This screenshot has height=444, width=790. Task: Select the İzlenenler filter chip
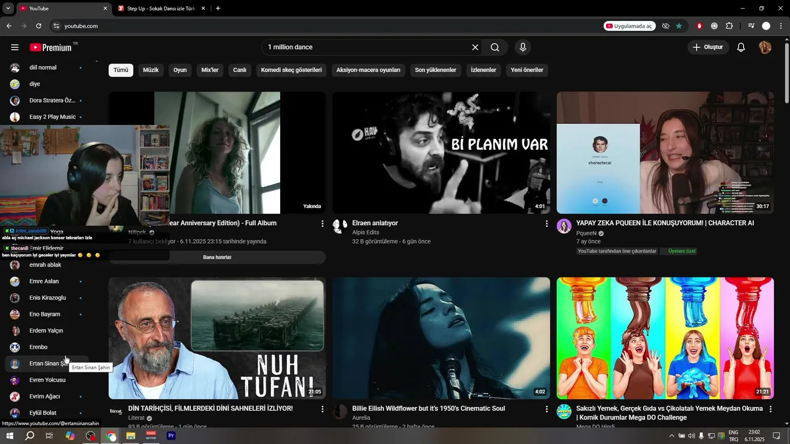point(484,70)
